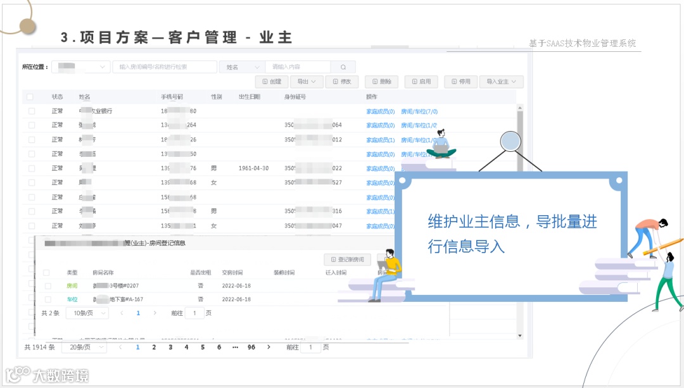Image resolution: width=684 pixels, height=388 pixels.
Task: Toggle the select-all checkbox in owner table header
Action: (x=30, y=97)
